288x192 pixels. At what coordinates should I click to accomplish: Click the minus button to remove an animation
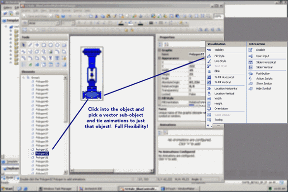coord(219,126)
